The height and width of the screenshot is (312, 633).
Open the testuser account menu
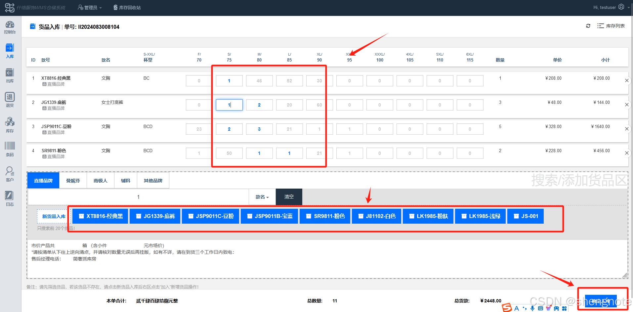coord(609,7)
